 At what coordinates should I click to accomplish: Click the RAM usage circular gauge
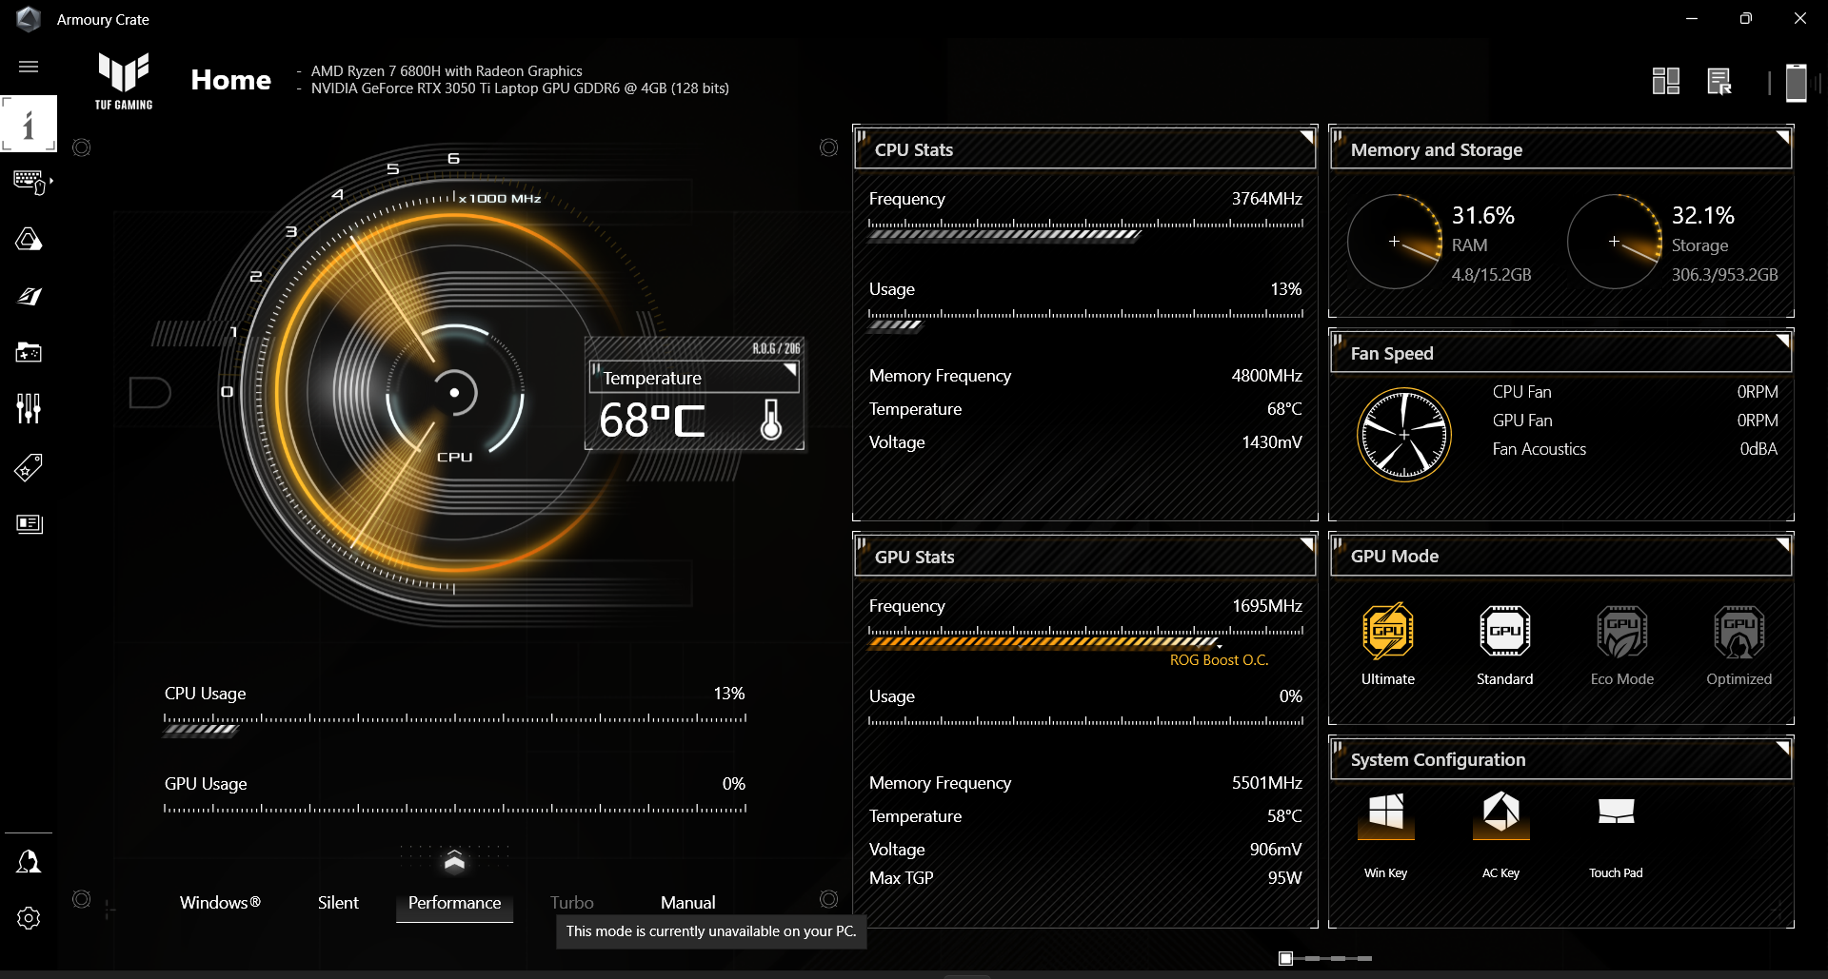click(x=1395, y=242)
